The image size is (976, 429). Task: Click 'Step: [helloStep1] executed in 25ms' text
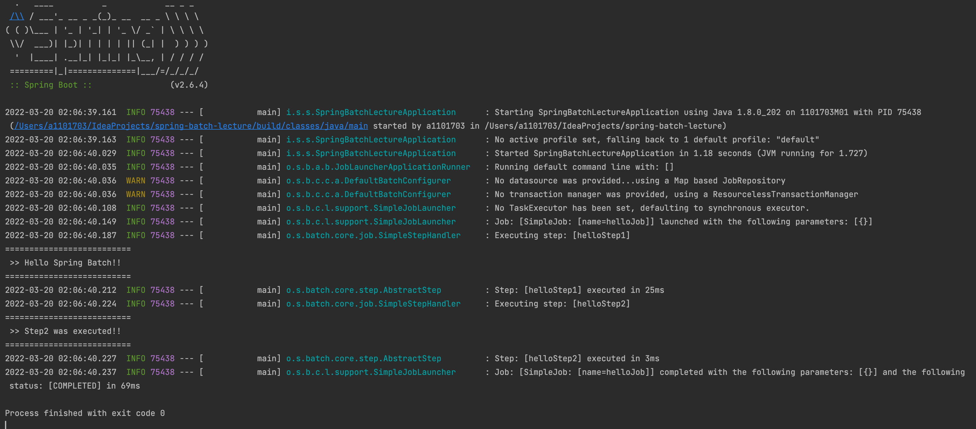point(579,290)
